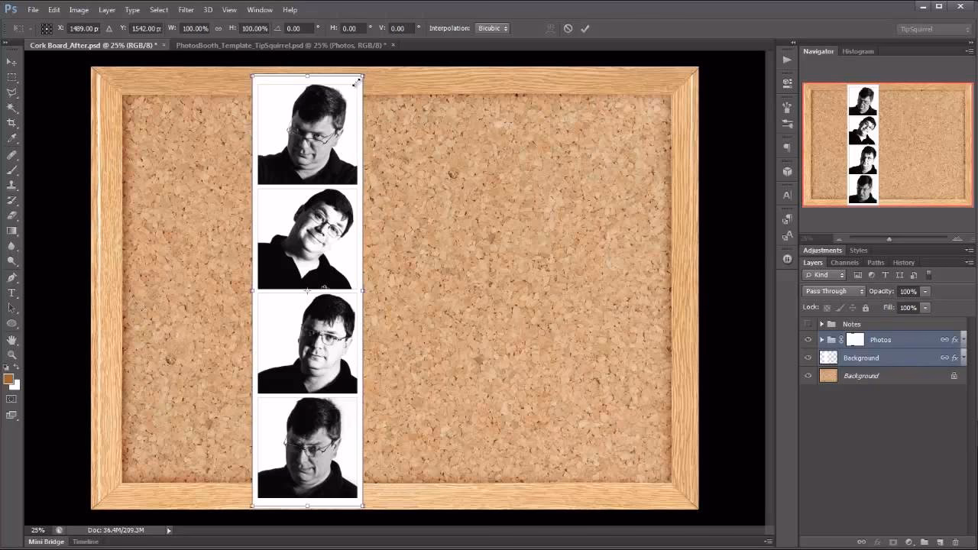Image resolution: width=978 pixels, height=550 pixels.
Task: Select the Healing Brush tool
Action: click(x=11, y=154)
